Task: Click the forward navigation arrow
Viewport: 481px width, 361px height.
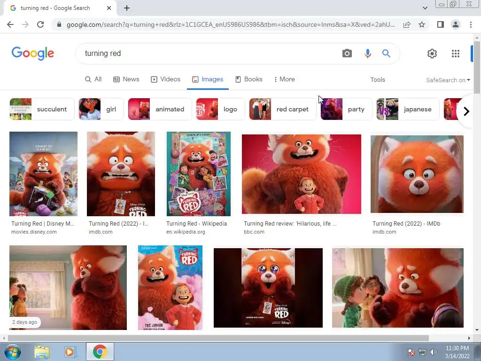Action: click(x=25, y=24)
